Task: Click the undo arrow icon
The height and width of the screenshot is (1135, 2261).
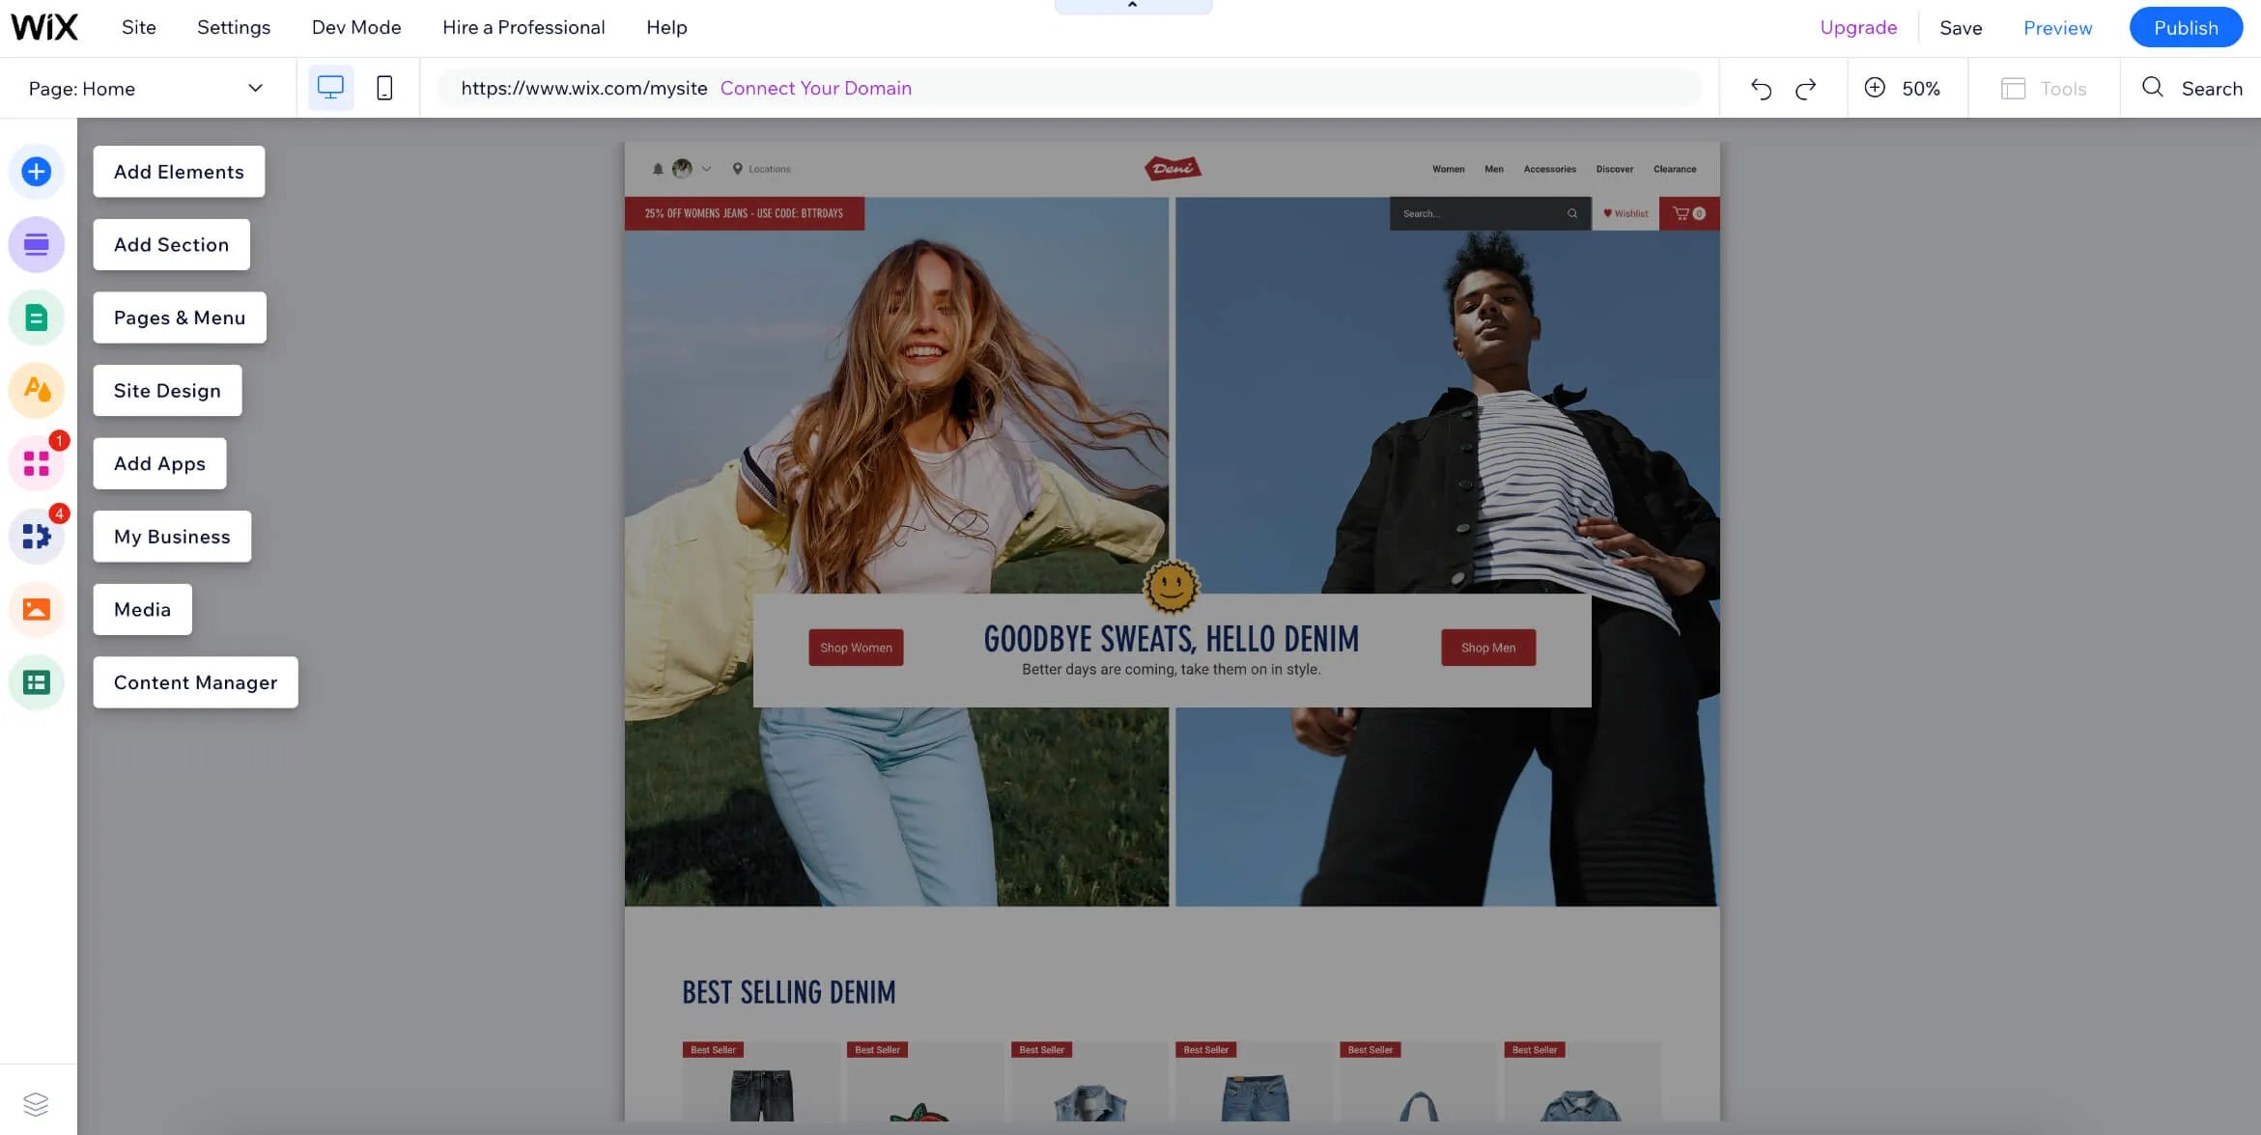Action: (1761, 88)
